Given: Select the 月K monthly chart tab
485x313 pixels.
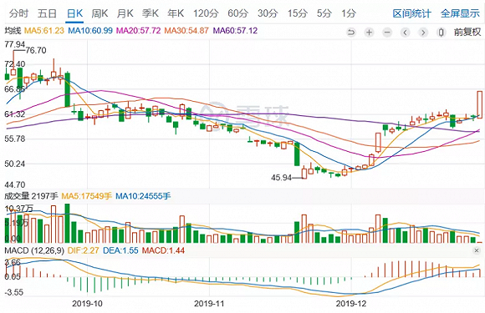Looking at the screenshot, I should pos(125,13).
